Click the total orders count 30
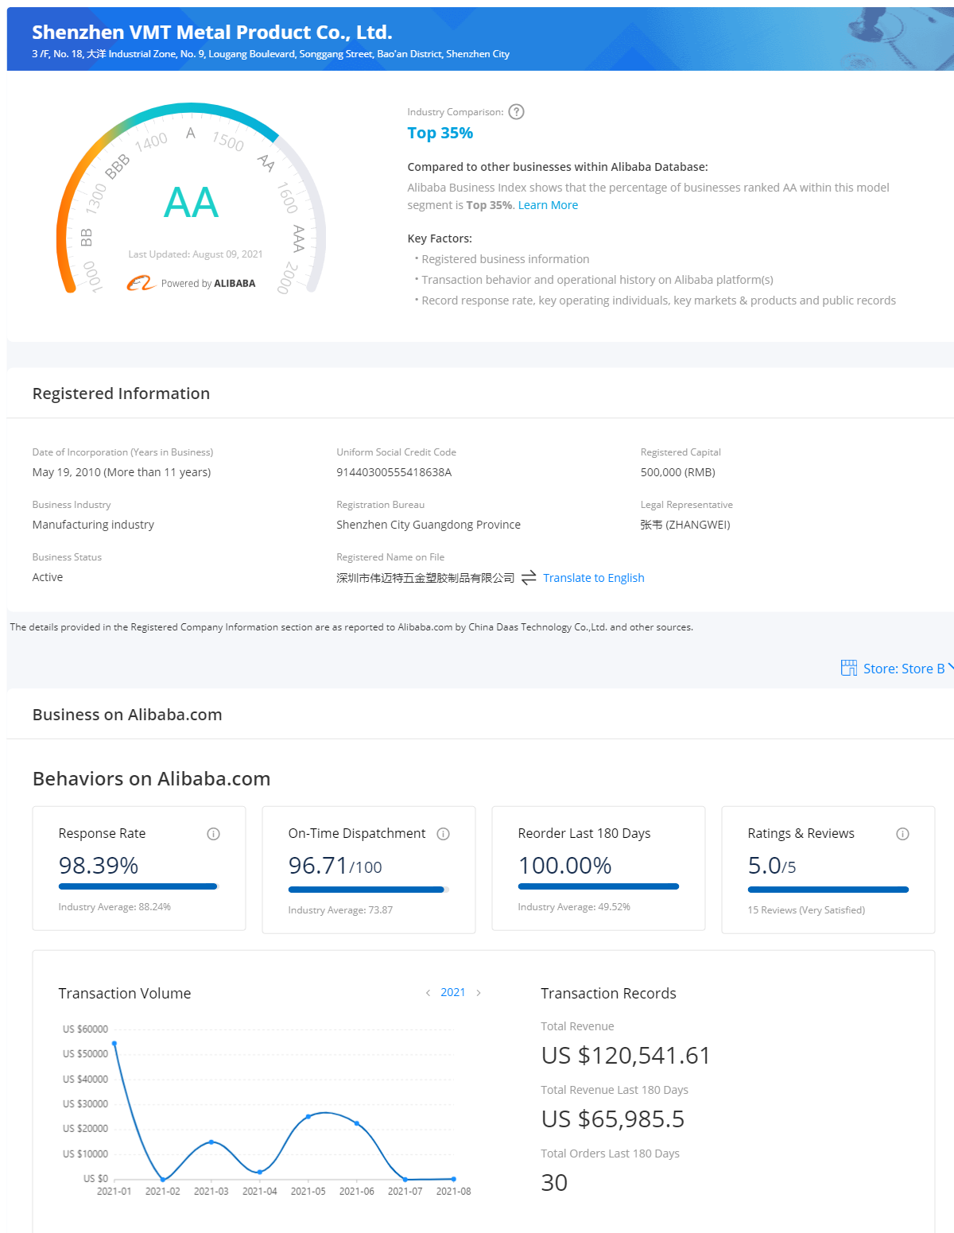This screenshot has width=954, height=1233. tap(554, 1183)
